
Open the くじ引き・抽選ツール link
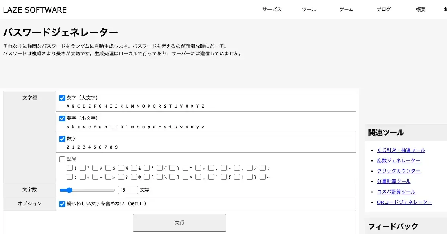click(x=401, y=150)
